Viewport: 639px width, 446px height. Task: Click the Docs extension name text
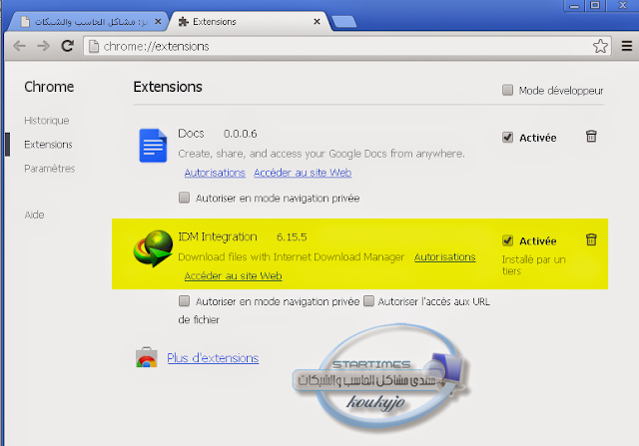[191, 134]
